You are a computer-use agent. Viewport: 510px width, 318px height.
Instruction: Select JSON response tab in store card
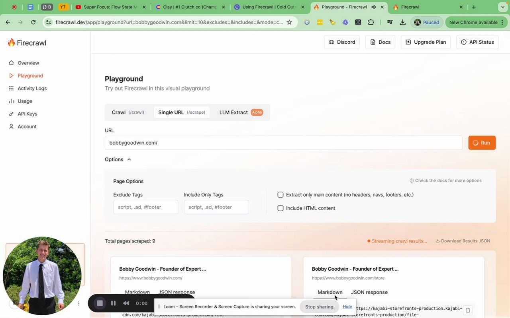[369, 292]
